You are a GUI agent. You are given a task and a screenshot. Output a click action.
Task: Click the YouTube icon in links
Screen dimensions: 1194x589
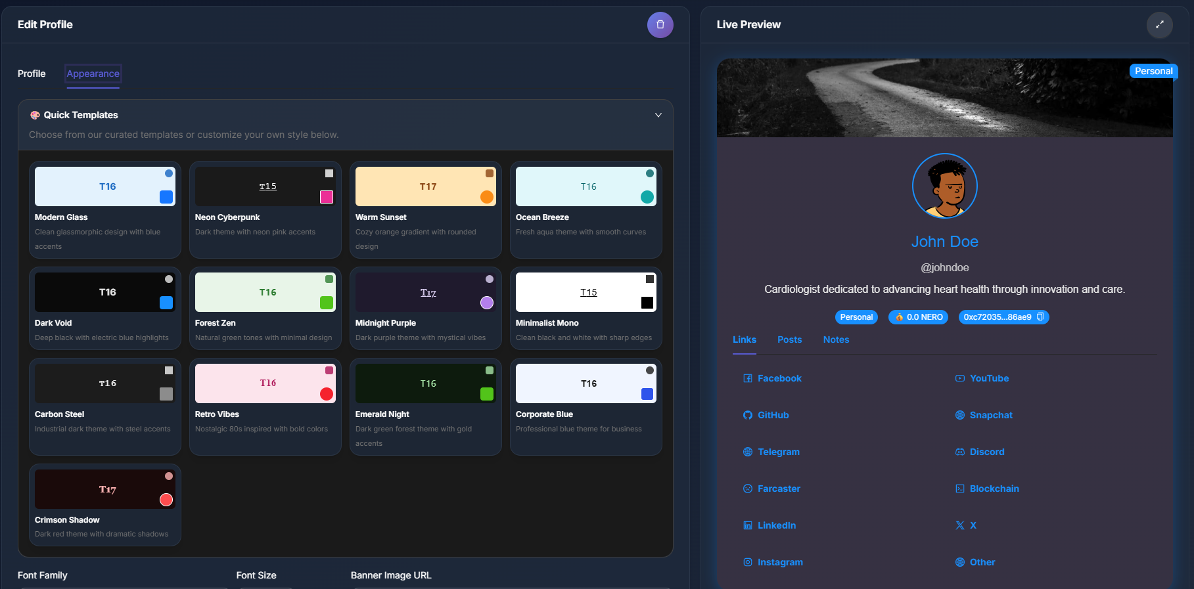point(960,378)
